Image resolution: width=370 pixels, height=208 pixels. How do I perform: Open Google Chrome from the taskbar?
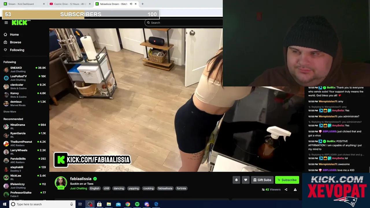click(x=127, y=204)
